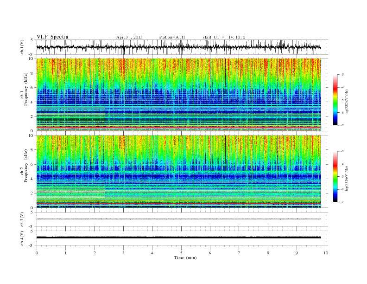Click the ch.1 spectrogram panel

coord(178,95)
